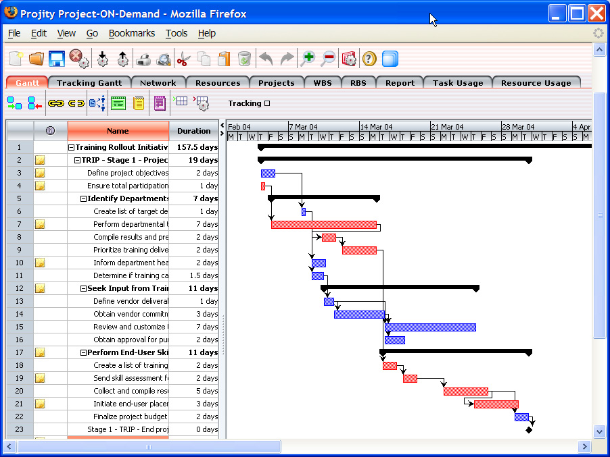Open the red calendar settings gear icon
The width and height of the screenshot is (610, 457).
pos(349,59)
